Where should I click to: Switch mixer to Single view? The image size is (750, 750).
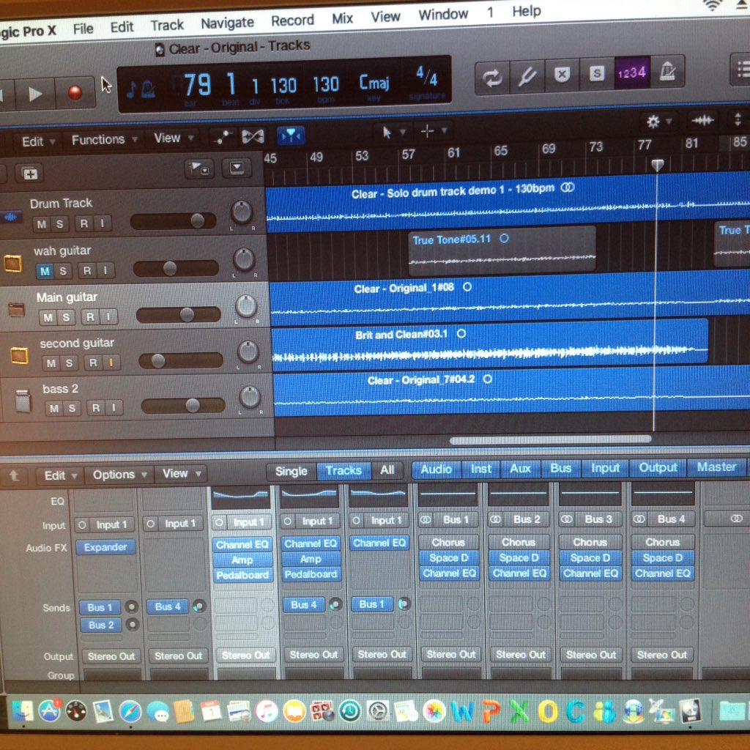(291, 472)
